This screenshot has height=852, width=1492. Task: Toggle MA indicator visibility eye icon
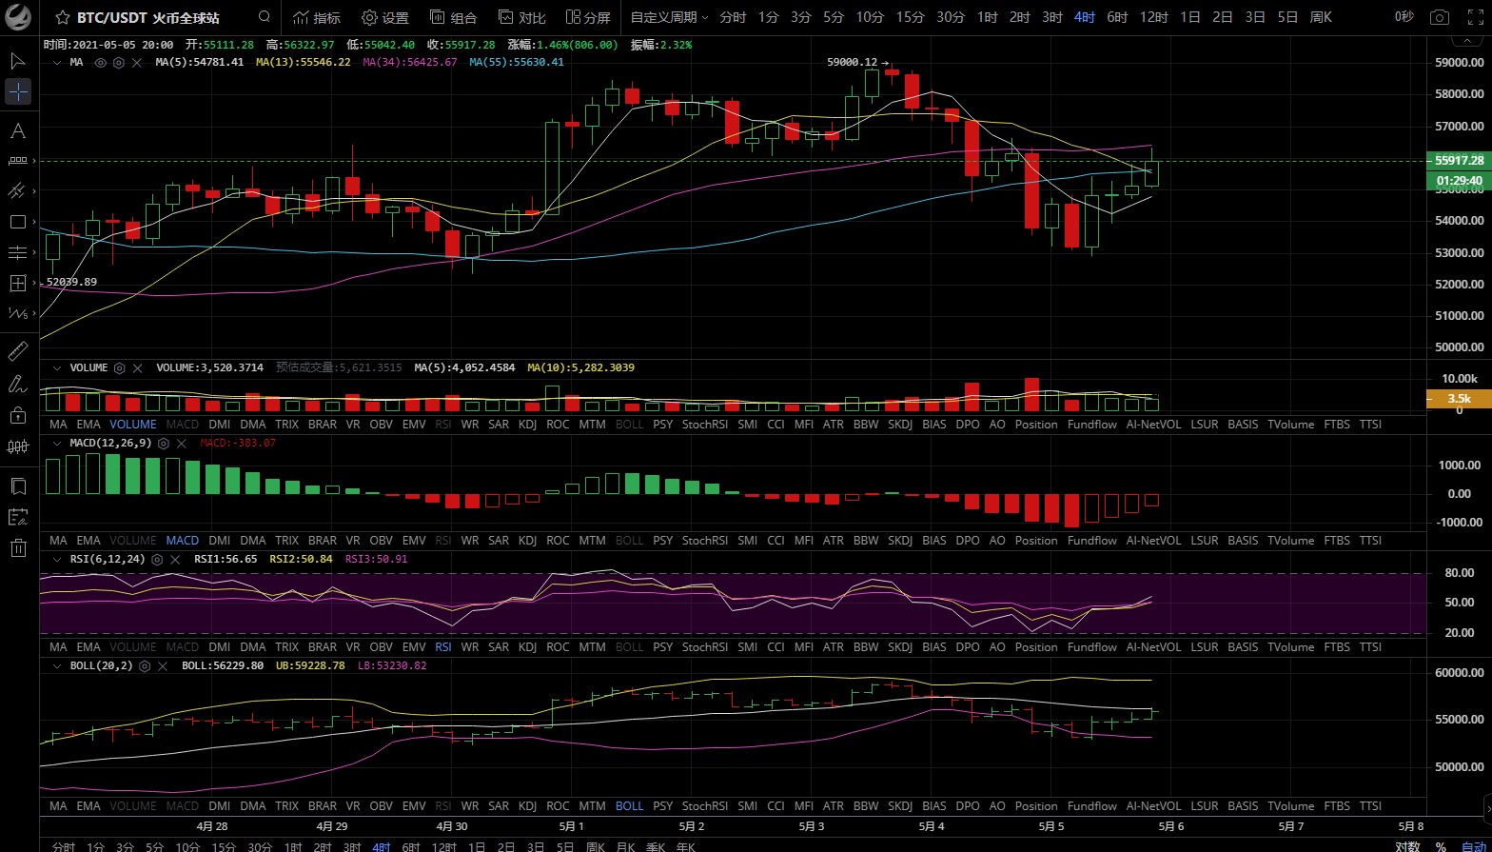point(100,62)
